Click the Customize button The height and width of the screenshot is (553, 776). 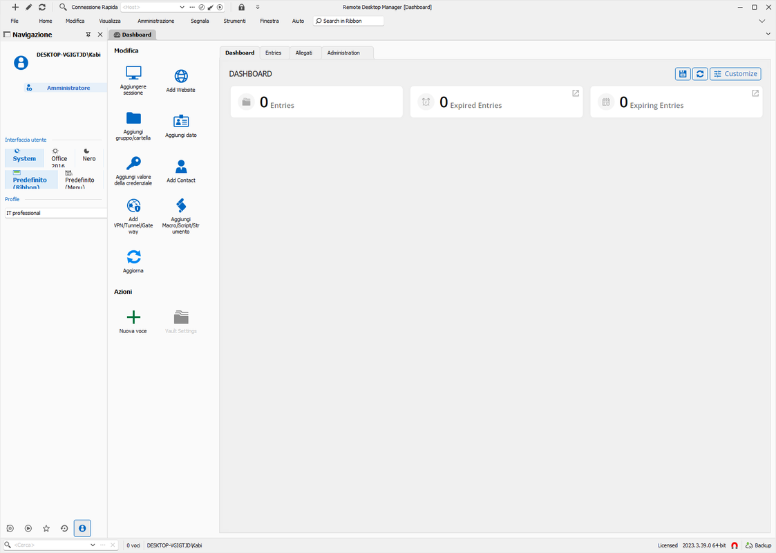735,74
